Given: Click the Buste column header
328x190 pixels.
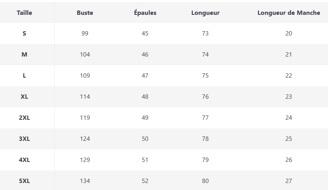Looking at the screenshot, I should pyautogui.click(x=85, y=12).
